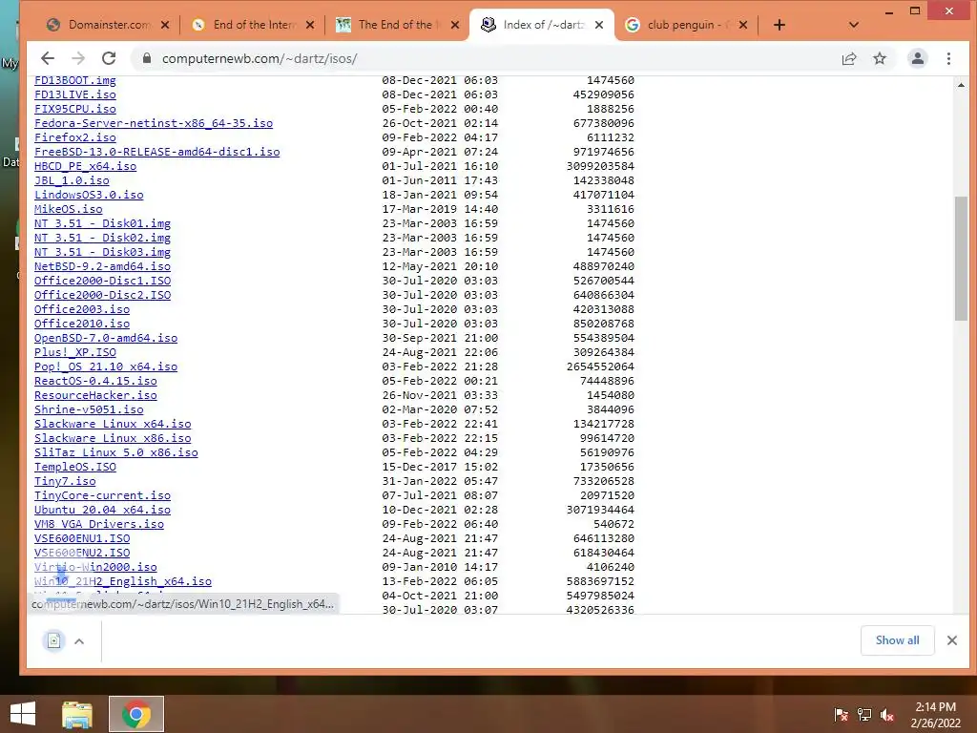This screenshot has width=977, height=733.
Task: Open network status tray icon
Action: tap(864, 715)
